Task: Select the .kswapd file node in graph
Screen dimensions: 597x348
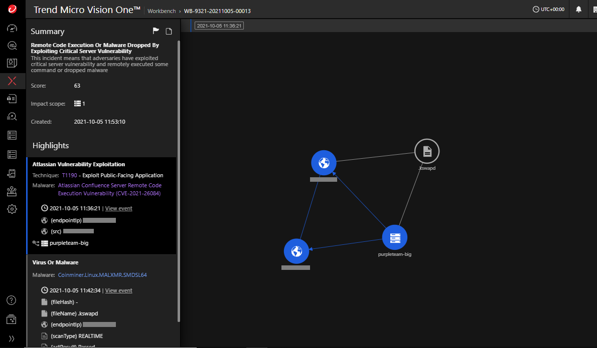Action: [x=426, y=151]
